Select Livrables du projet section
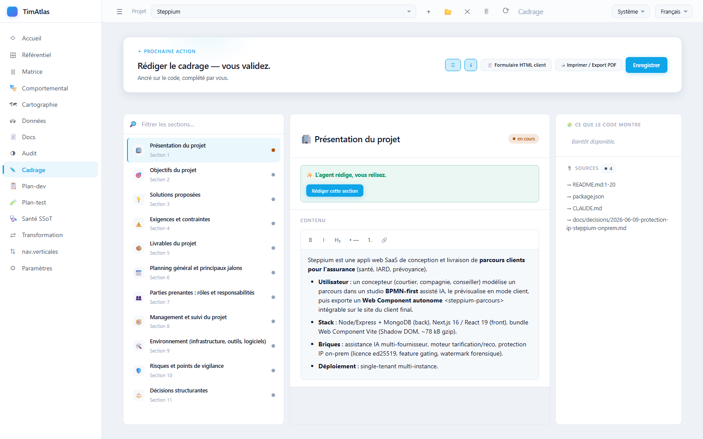 pos(203,248)
